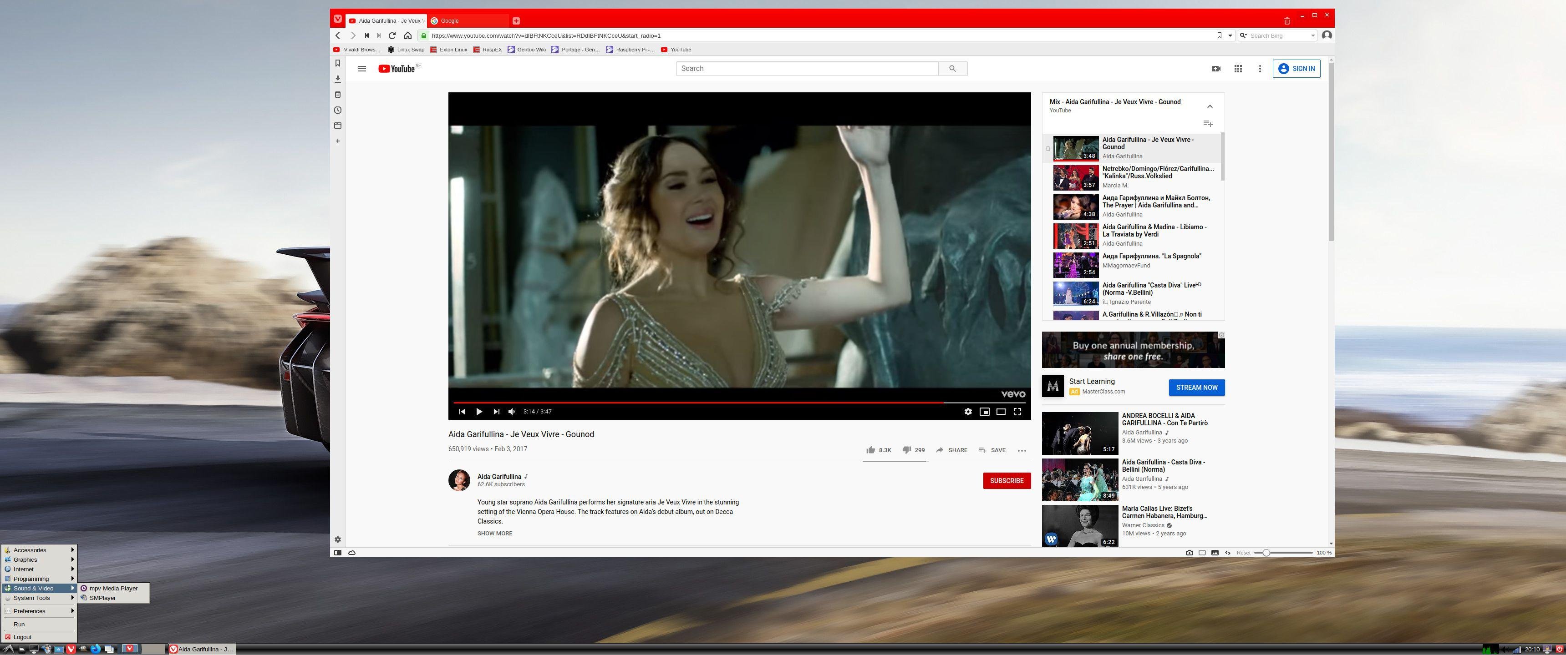The width and height of the screenshot is (1566, 655).
Task: Toggle theater mode on player
Action: click(1001, 412)
